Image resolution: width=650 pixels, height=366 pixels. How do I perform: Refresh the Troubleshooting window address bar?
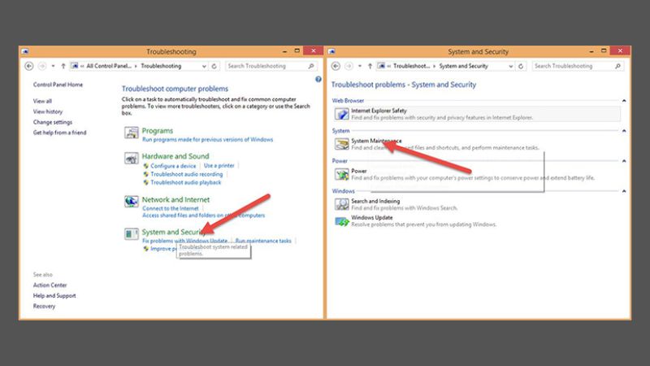pos(214,66)
